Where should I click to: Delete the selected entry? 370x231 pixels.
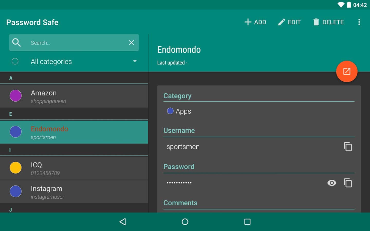pyautogui.click(x=328, y=22)
